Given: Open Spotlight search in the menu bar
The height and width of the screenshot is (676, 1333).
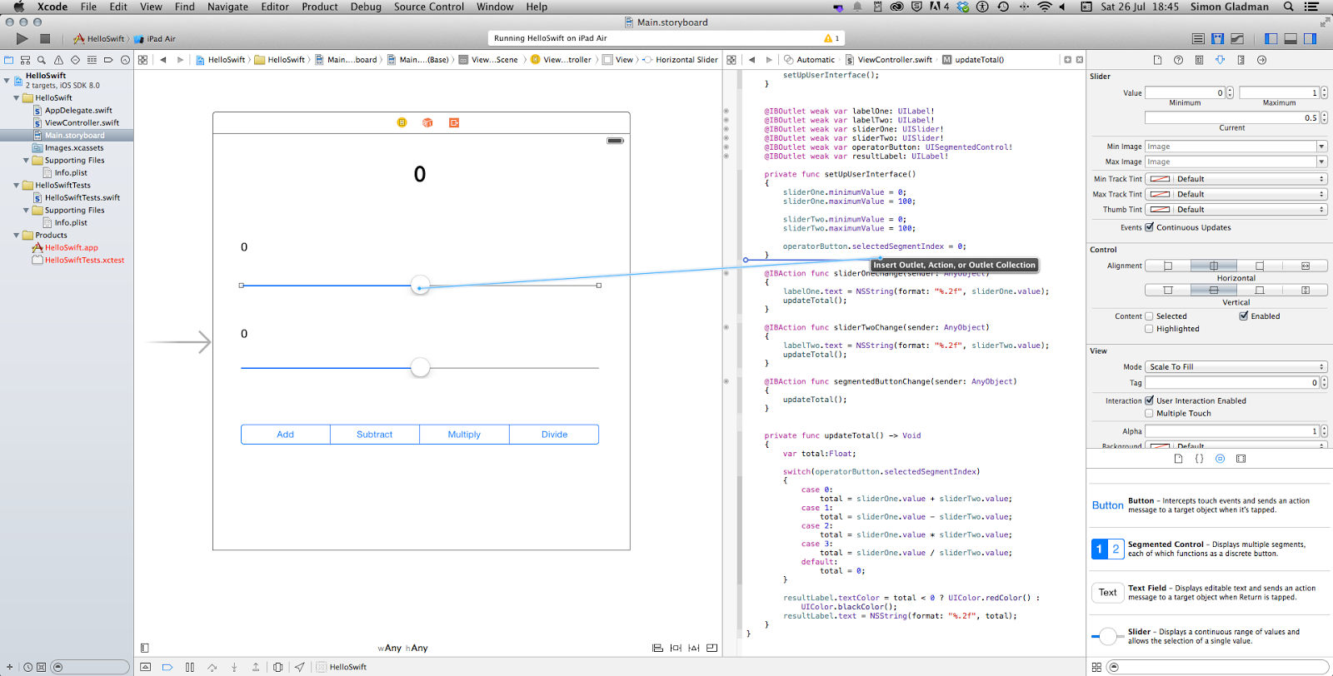Looking at the screenshot, I should click(1288, 7).
